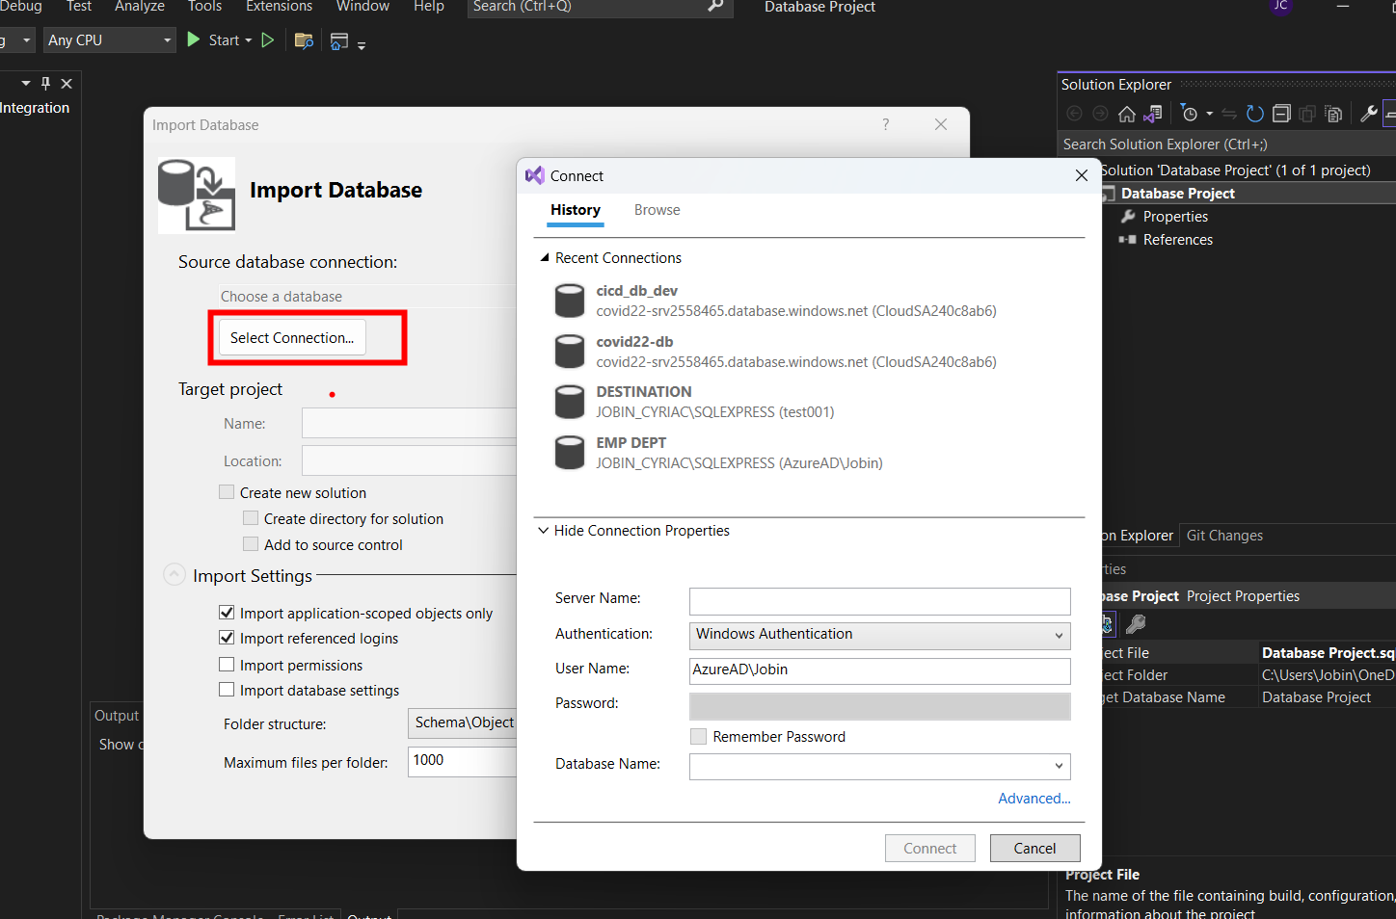Click the Find in Files folder icon
Viewport: 1396px width, 919px height.
(x=304, y=40)
